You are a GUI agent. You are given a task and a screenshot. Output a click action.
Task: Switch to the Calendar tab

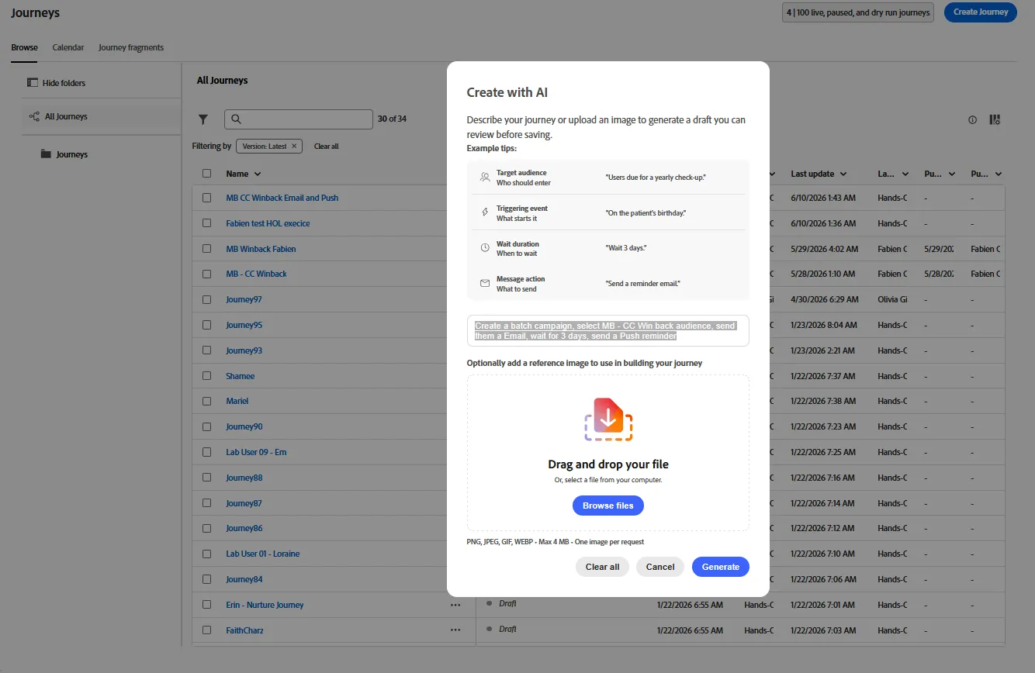[68, 47]
